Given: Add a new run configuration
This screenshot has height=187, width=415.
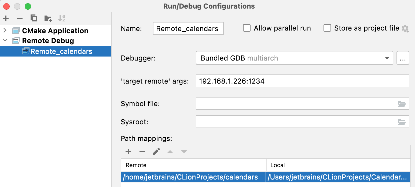Looking at the screenshot, I should pyautogui.click(x=6, y=18).
